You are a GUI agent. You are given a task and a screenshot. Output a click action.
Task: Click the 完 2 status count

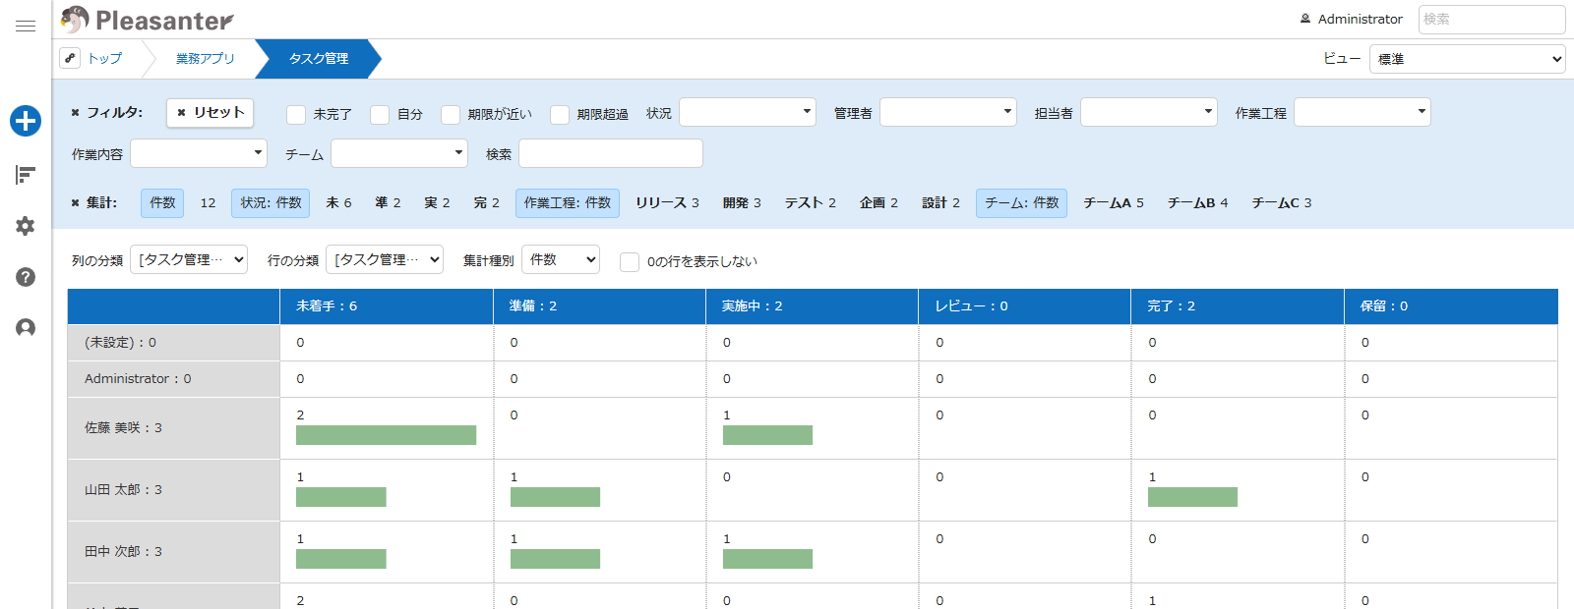pos(486,203)
